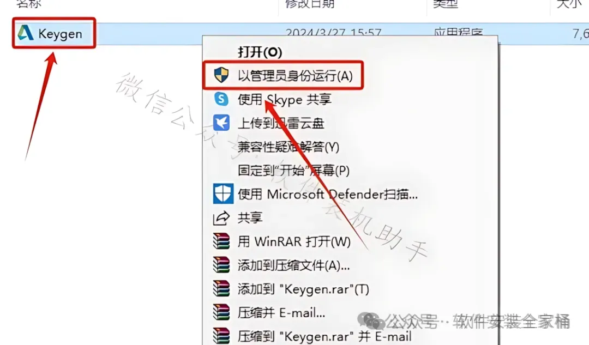Screen dimensions: 589x345
Task: Click the administrator shield icon
Action: 221,75
